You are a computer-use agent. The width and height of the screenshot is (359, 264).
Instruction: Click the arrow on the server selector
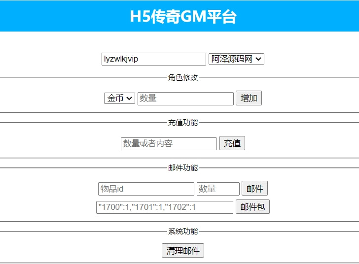point(259,59)
